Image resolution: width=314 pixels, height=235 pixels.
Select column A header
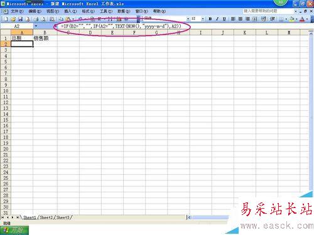(22, 33)
